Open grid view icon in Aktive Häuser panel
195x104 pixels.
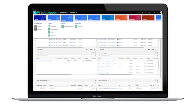click(x=95, y=53)
